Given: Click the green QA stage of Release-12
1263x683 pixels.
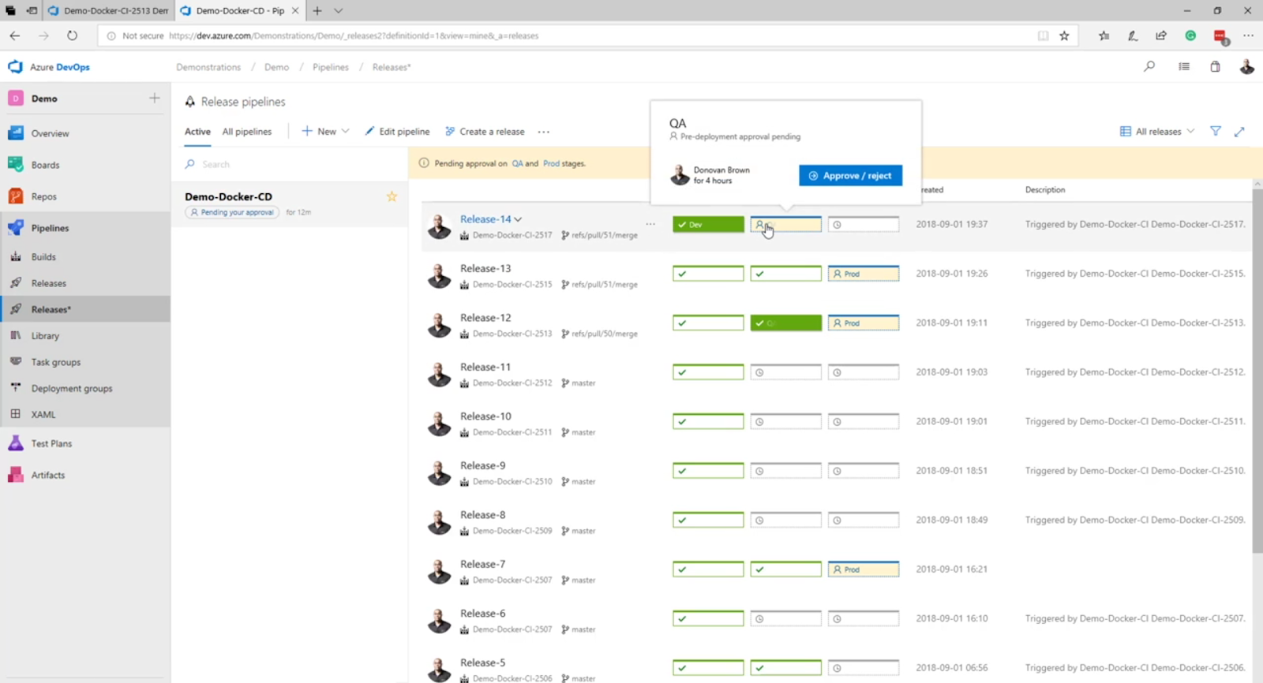Looking at the screenshot, I should 785,323.
